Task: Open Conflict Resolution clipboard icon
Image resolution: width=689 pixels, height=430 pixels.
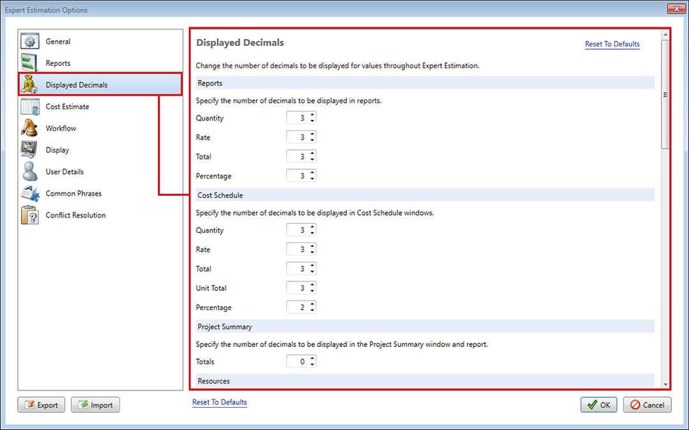Action: click(x=29, y=216)
